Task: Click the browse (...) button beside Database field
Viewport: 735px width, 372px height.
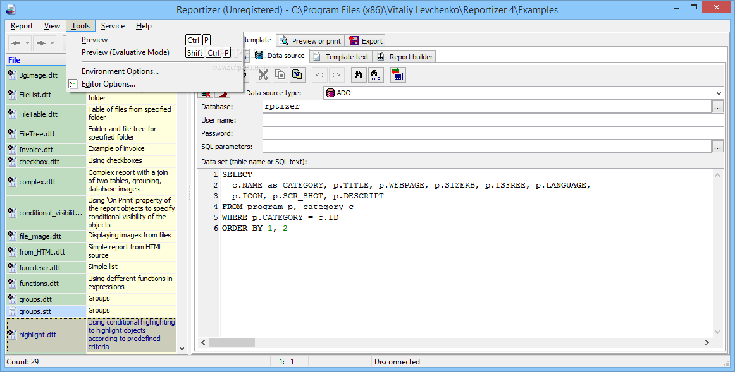Action: click(718, 107)
